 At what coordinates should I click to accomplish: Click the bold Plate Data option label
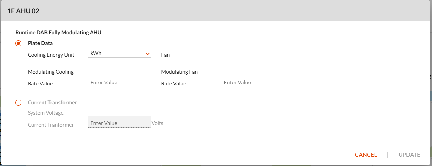(40, 43)
